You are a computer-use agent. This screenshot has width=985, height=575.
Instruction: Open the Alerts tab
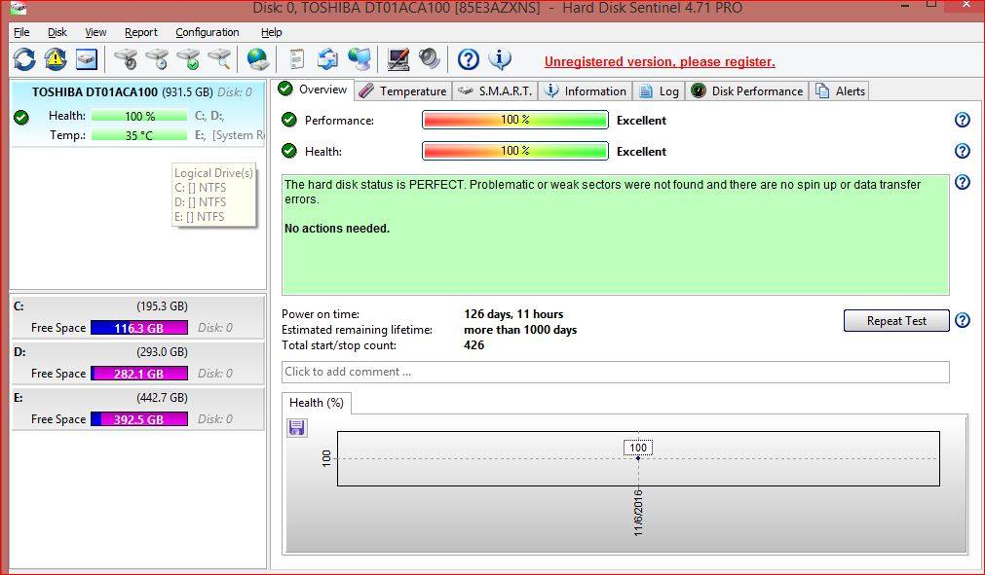click(x=840, y=90)
